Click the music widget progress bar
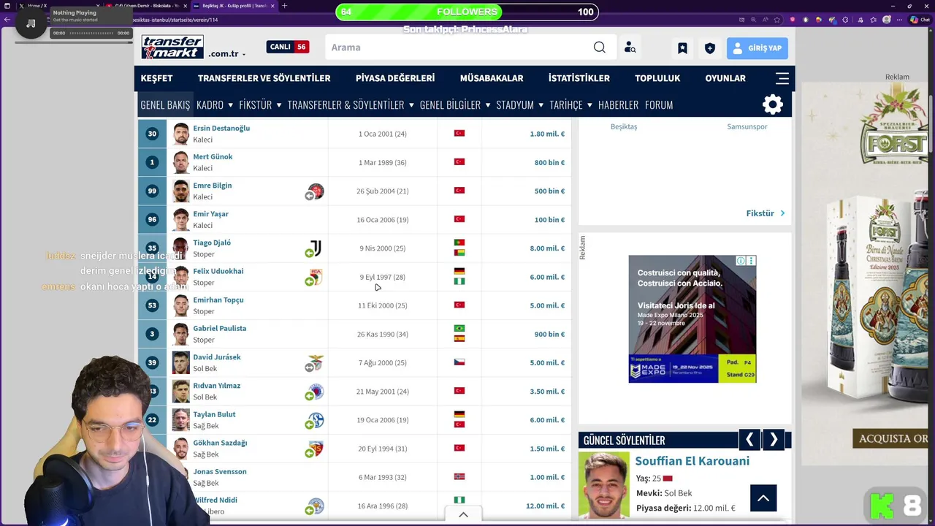935x526 pixels. [x=91, y=33]
